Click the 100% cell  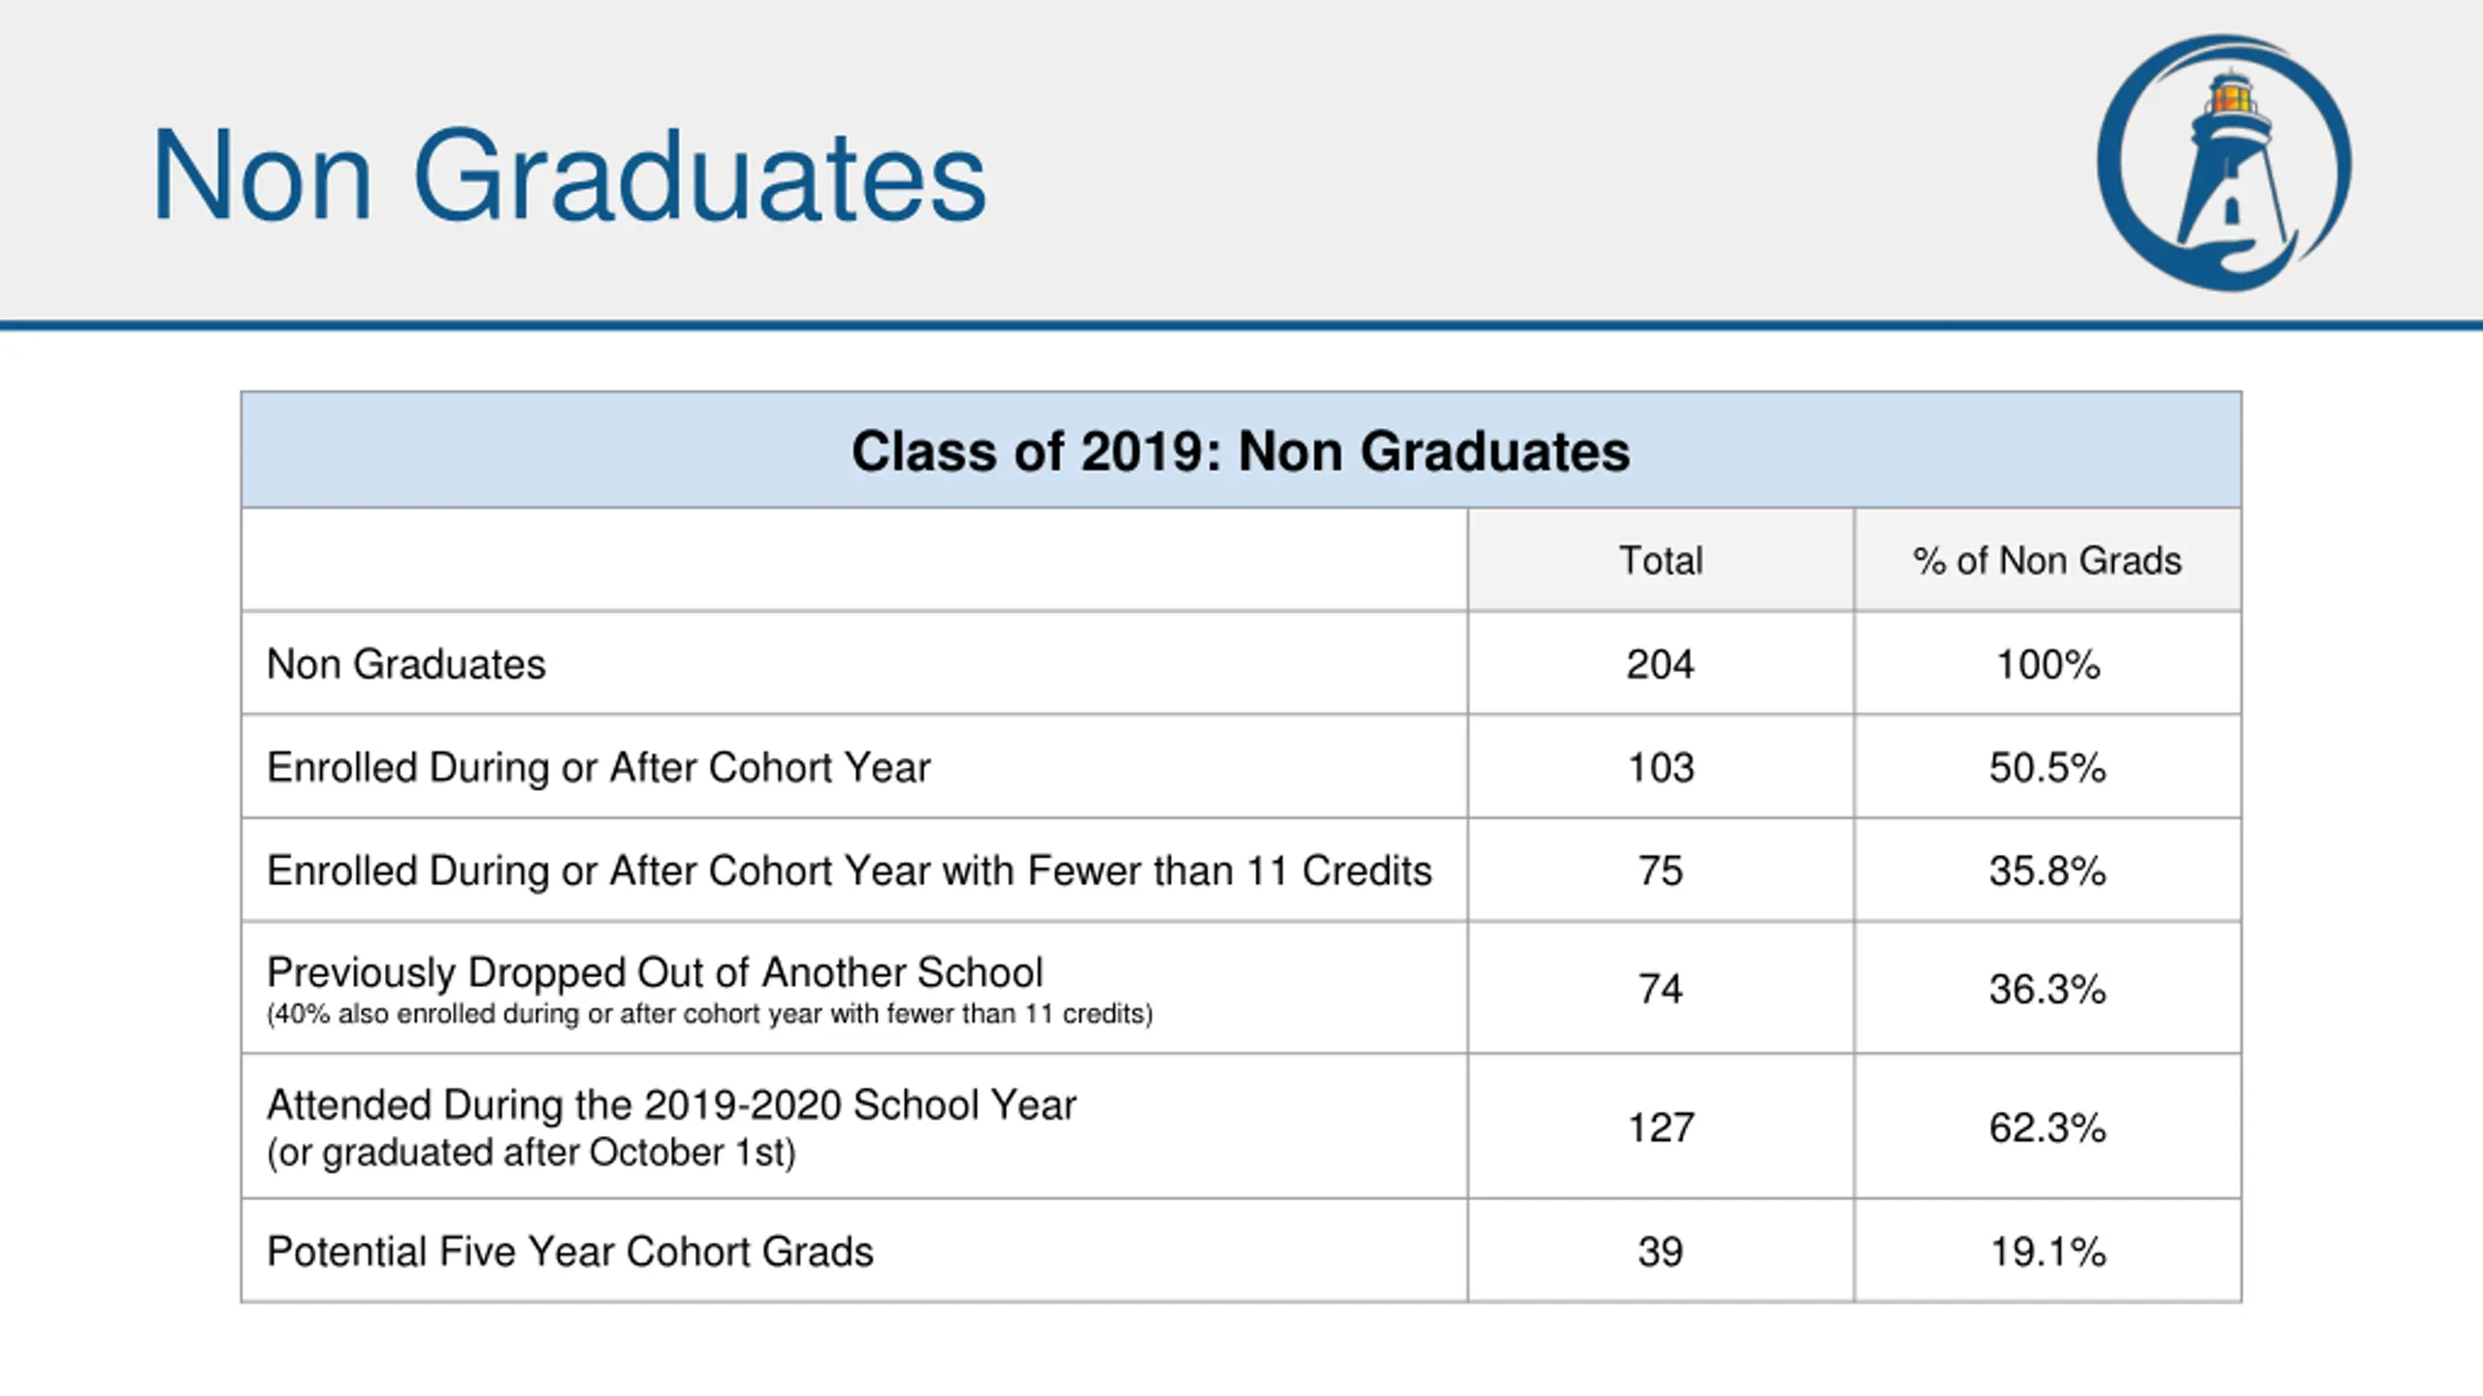[2047, 665]
